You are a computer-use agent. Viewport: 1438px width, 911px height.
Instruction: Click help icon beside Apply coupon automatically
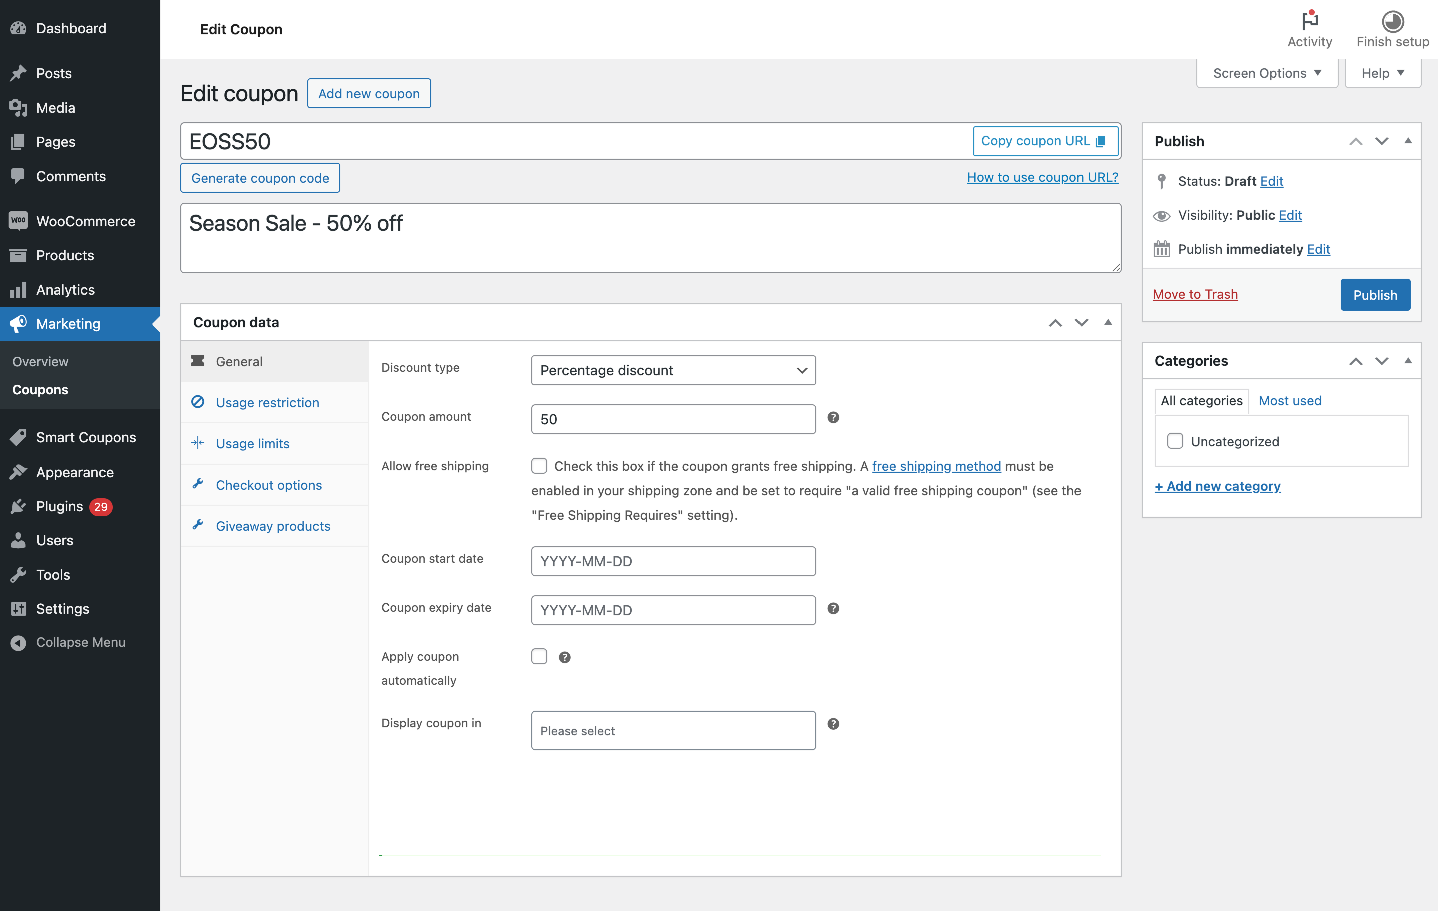click(x=564, y=657)
